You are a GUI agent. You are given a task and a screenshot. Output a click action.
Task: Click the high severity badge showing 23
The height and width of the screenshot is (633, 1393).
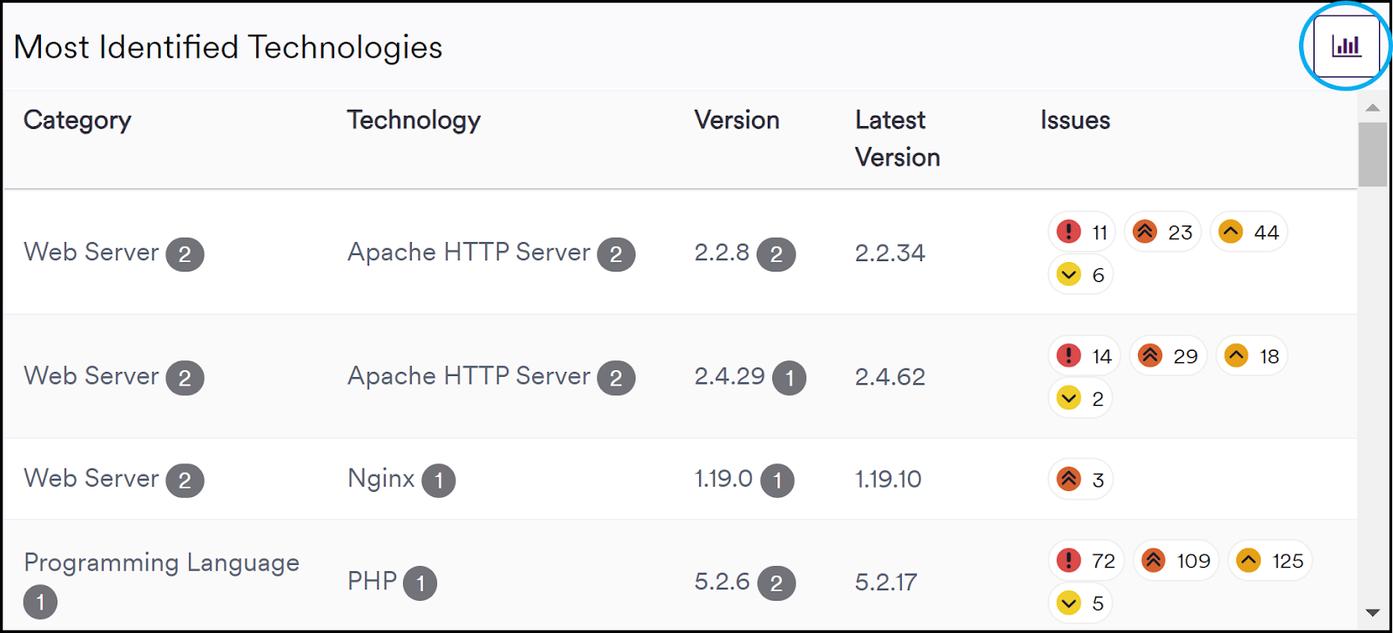1162,232
